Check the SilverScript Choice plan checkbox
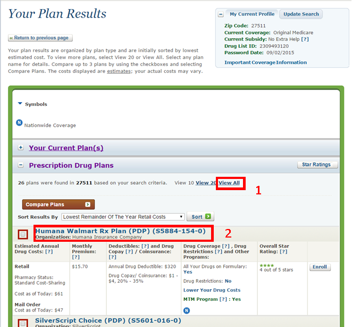352x327 pixels. tap(23, 323)
